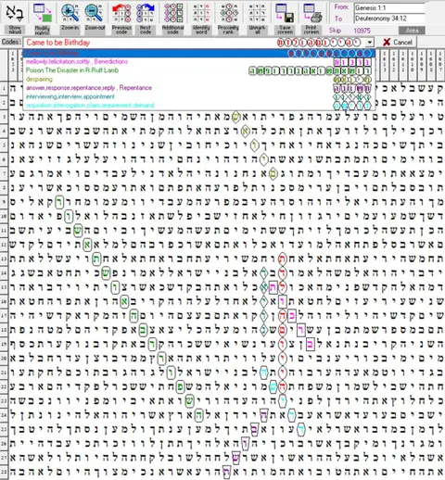Screen dimensions: 445x480
Task: Click the Additional code label button
Action: click(x=172, y=30)
